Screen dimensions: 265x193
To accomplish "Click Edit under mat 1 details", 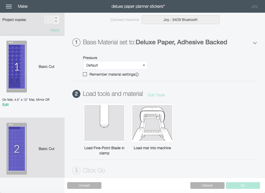I will (x=5, y=105).
